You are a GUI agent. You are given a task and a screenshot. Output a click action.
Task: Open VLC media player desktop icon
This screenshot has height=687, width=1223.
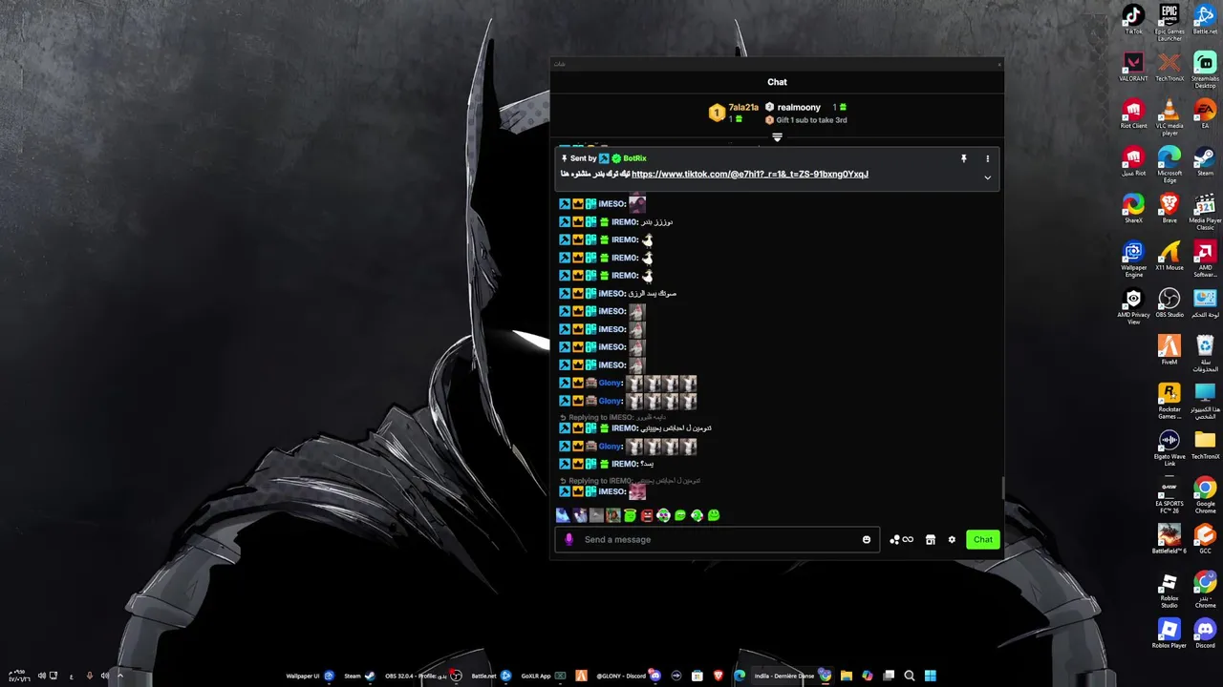[1169, 115]
